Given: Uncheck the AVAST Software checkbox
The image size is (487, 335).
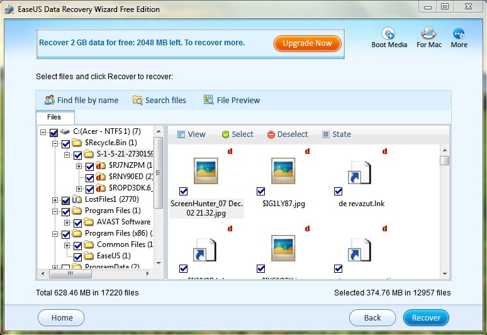Looking at the screenshot, I should [77, 223].
